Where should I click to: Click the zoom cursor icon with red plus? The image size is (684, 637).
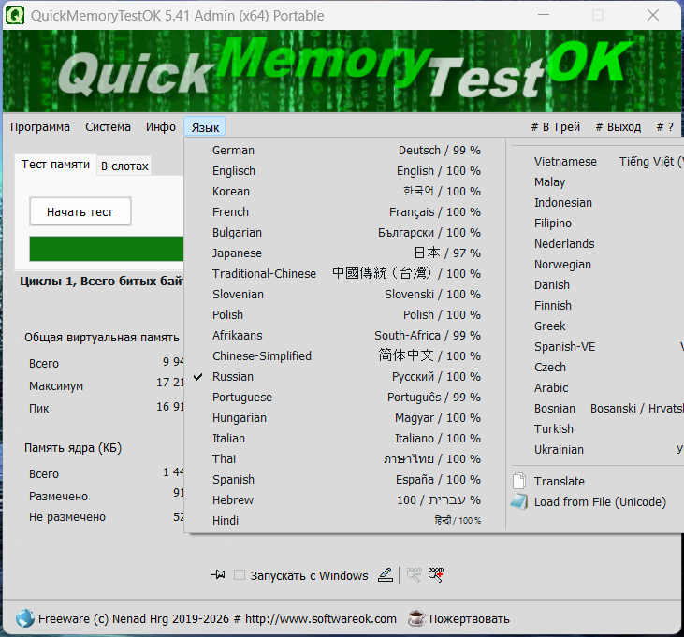point(436,575)
